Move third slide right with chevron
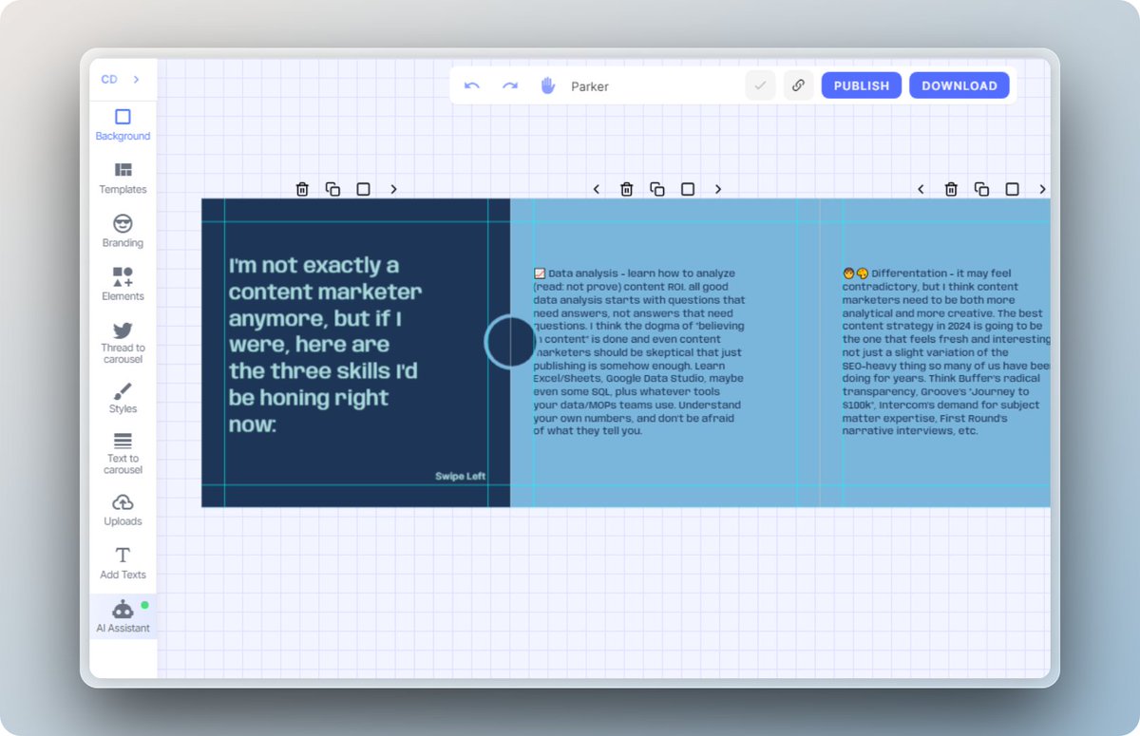The image size is (1140, 736). [1042, 189]
